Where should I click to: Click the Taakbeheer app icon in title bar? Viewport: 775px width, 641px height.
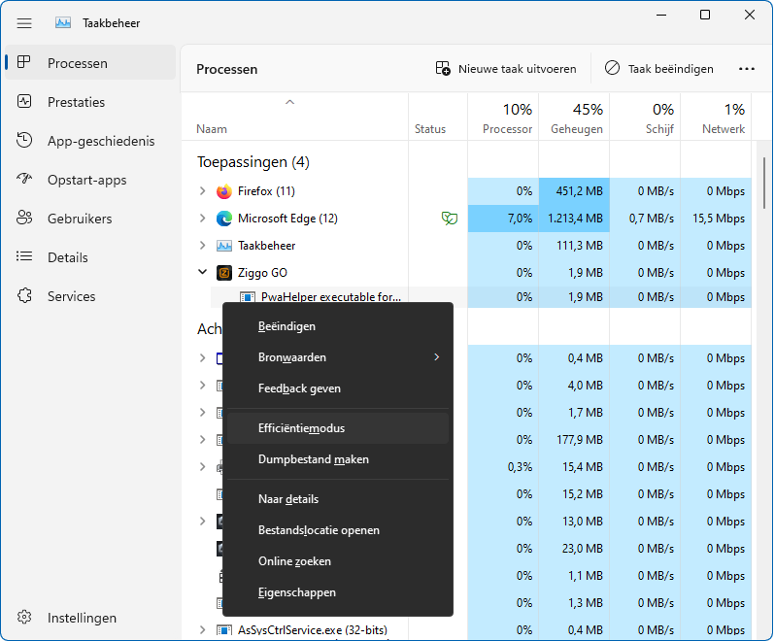pos(63,22)
